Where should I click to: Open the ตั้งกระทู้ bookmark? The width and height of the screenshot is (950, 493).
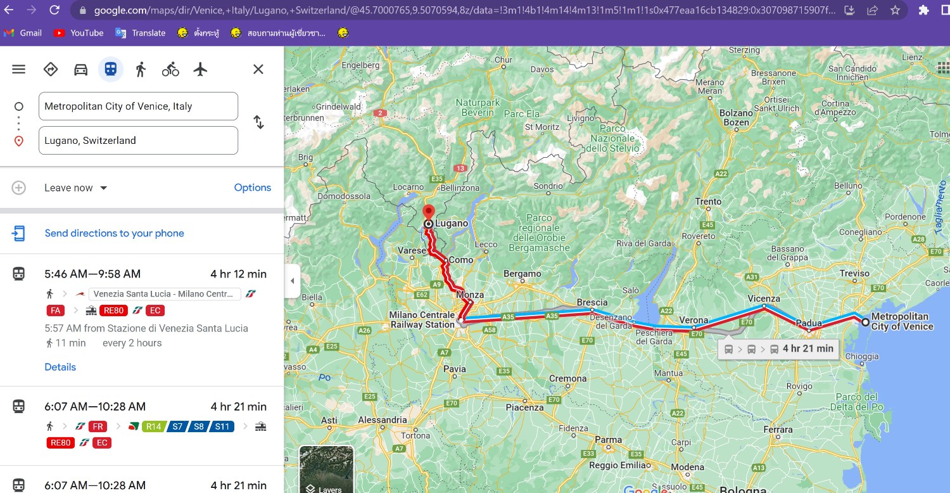[198, 33]
